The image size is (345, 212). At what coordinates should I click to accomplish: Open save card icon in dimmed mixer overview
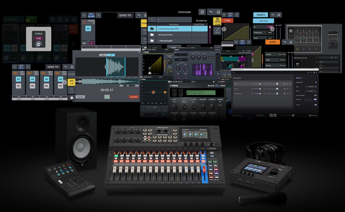[x=60, y=19]
